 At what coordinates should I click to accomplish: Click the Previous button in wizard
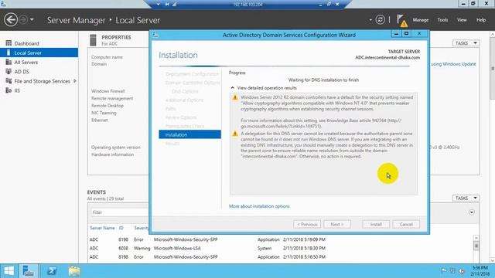click(x=307, y=224)
